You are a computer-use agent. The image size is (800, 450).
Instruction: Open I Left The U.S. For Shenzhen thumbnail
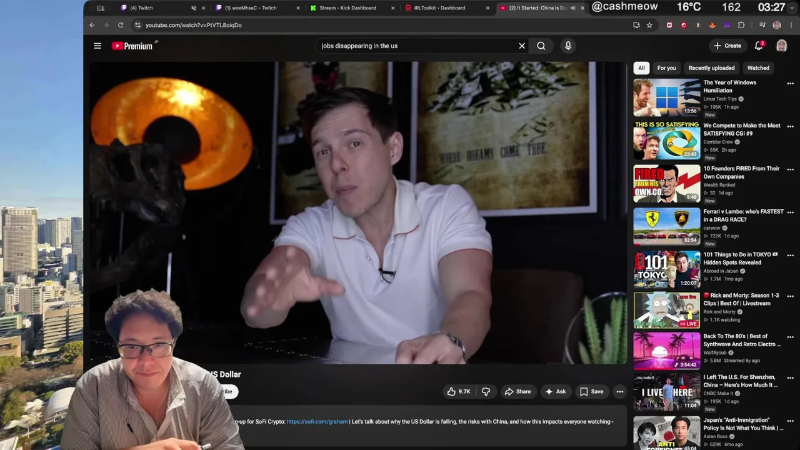[x=667, y=392]
